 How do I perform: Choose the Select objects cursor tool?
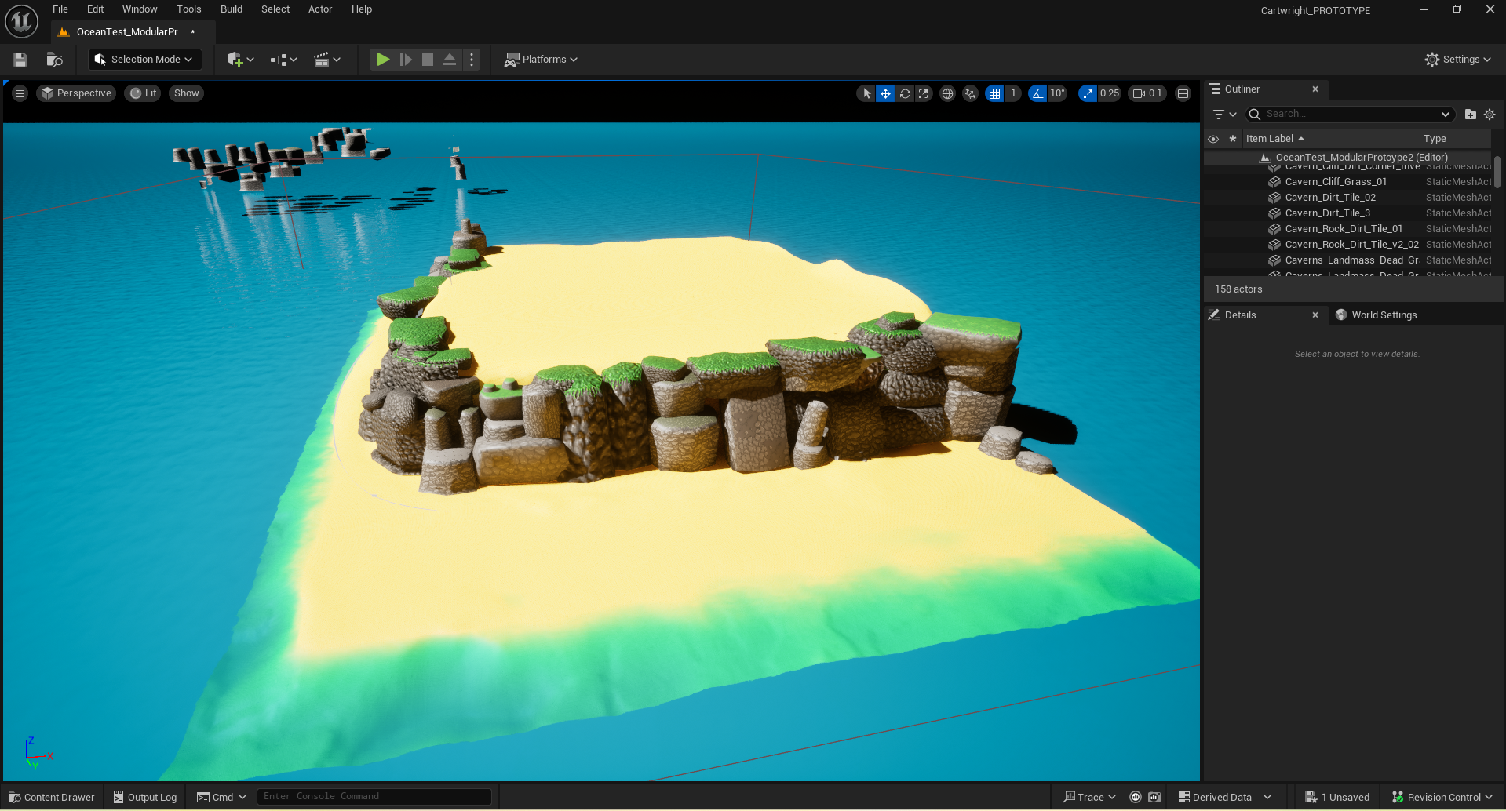(x=866, y=93)
